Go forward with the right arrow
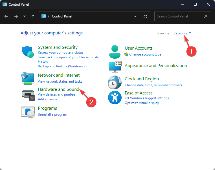The image size is (215, 170). (x=16, y=16)
